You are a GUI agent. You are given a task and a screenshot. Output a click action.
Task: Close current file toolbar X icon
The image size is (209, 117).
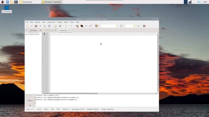click(60, 26)
